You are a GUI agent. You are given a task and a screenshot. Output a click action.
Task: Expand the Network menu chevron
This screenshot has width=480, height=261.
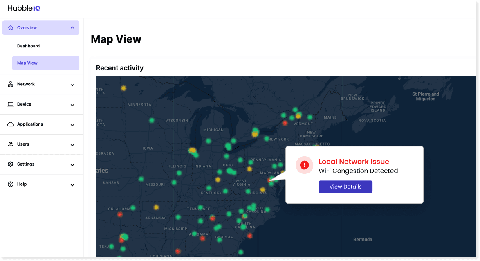click(72, 85)
